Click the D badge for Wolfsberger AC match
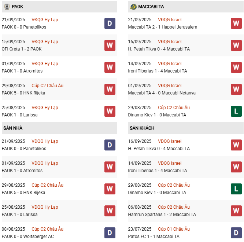The image size is (244, 242). [x=110, y=233]
